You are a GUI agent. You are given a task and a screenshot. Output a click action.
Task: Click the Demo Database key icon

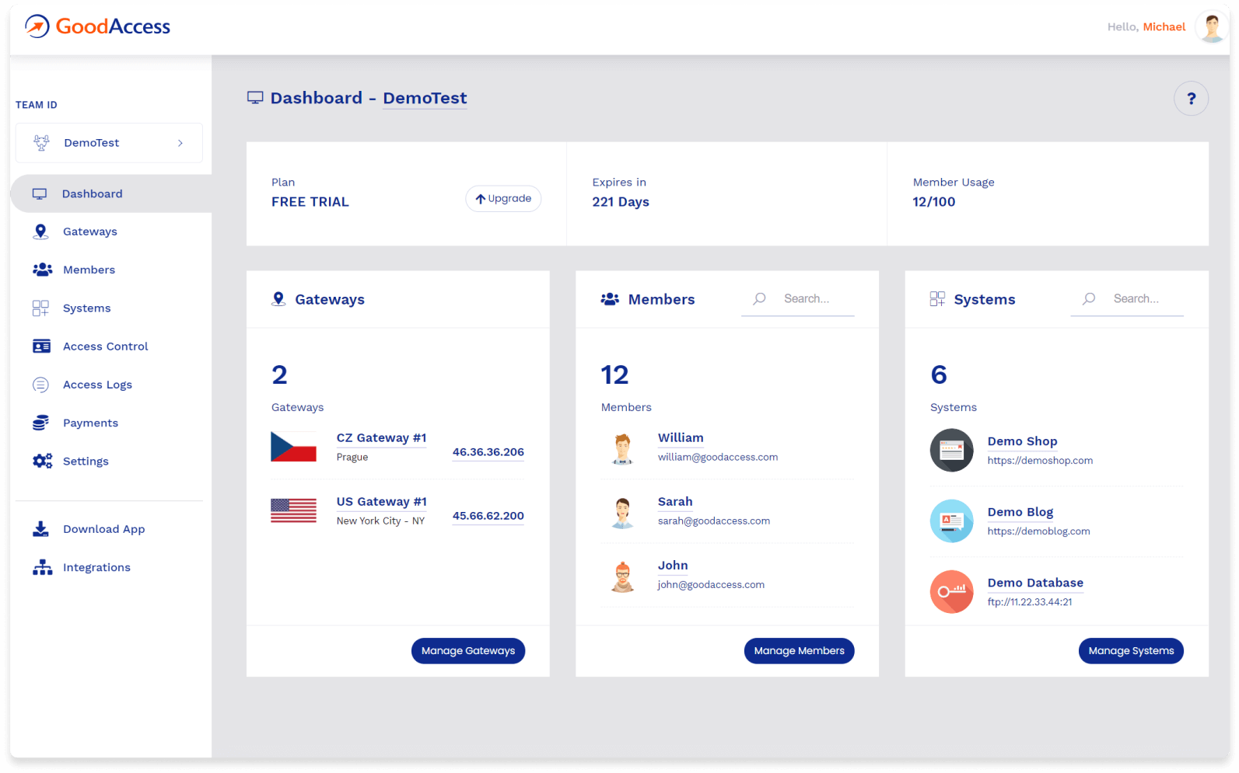click(x=951, y=591)
